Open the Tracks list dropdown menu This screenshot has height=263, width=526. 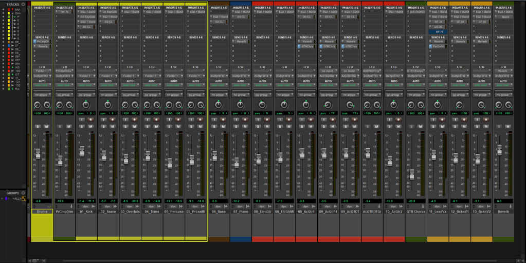tap(23, 4)
